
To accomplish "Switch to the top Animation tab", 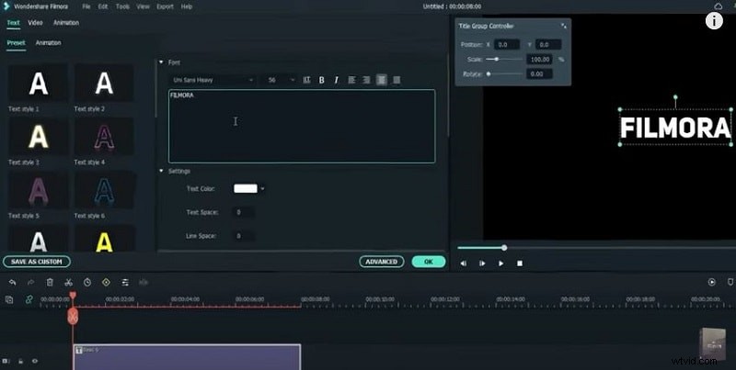I will tap(65, 22).
